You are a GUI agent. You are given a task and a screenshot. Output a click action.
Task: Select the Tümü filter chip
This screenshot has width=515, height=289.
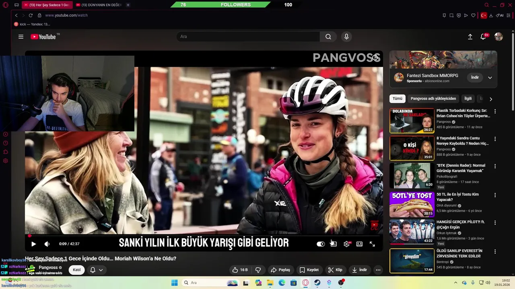(x=398, y=98)
